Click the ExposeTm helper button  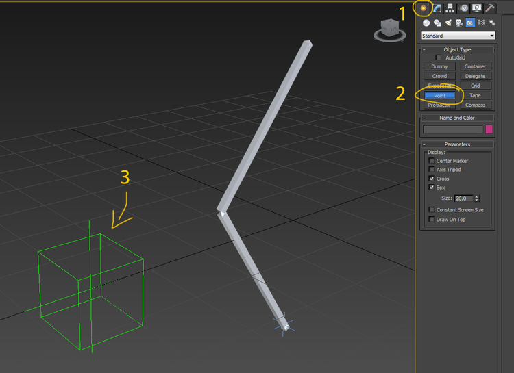point(439,86)
